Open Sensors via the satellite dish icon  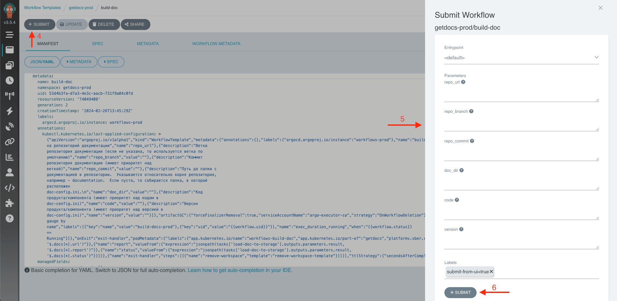point(10,126)
